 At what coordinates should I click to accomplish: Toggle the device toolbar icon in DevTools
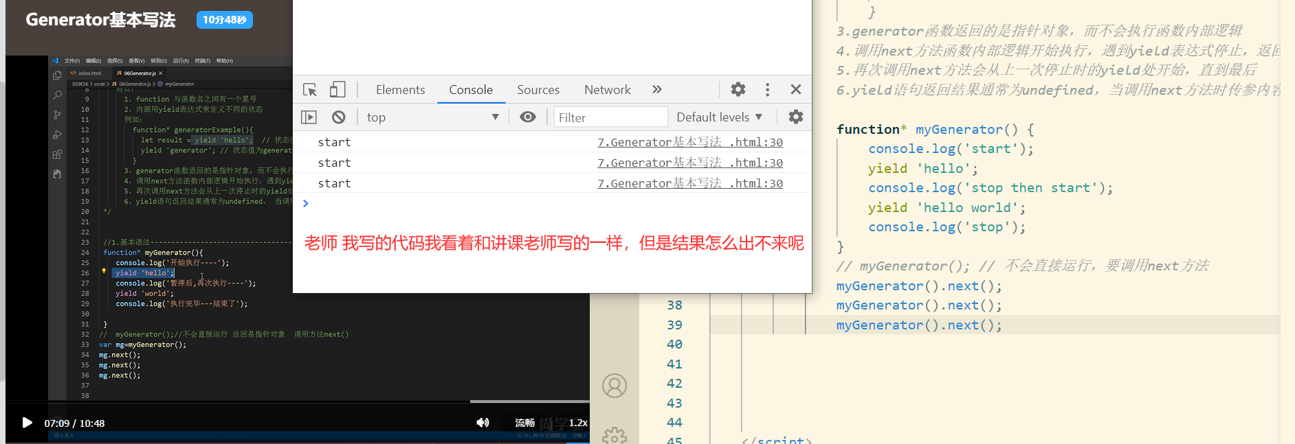click(x=337, y=90)
